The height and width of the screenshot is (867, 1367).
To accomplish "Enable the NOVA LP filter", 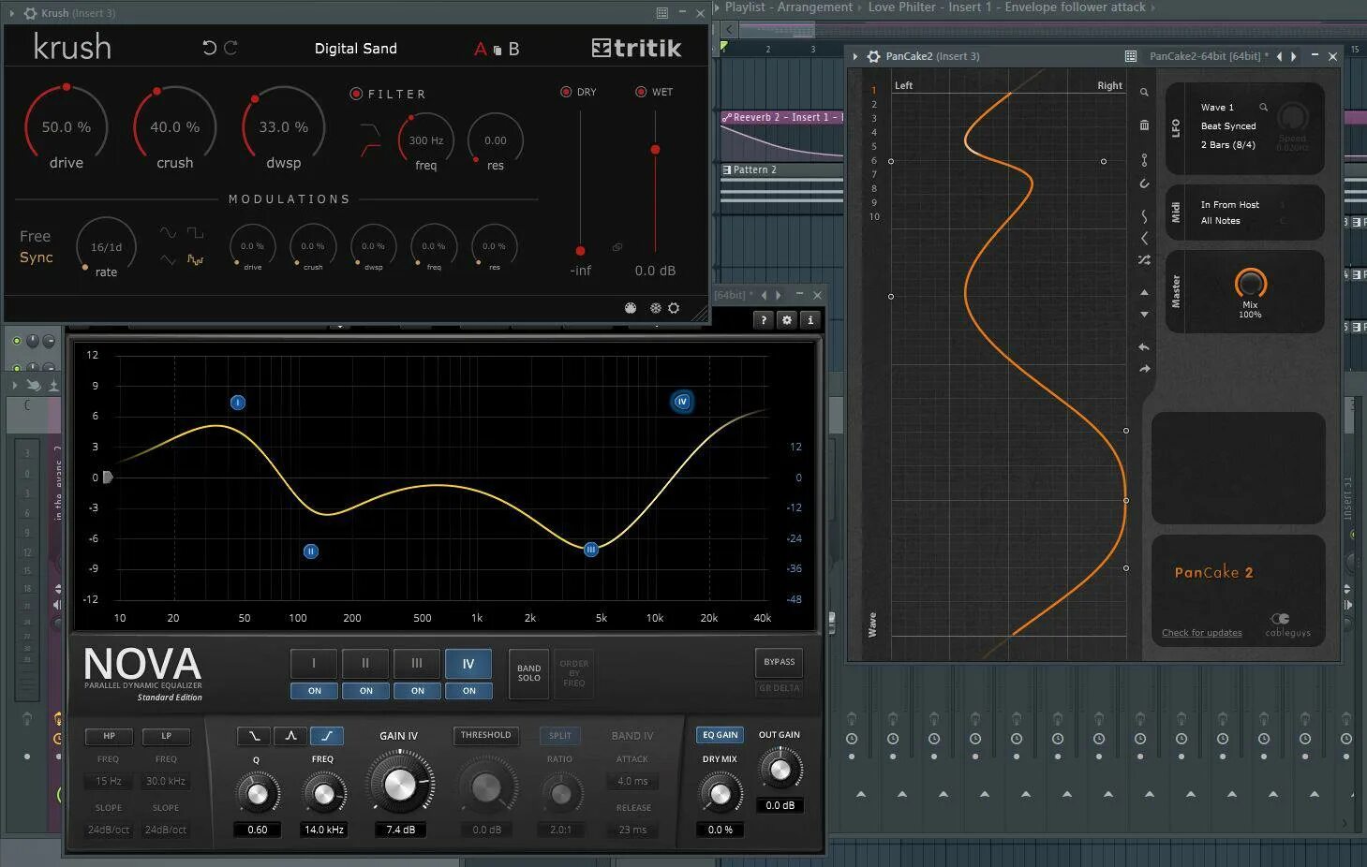I will (x=166, y=736).
